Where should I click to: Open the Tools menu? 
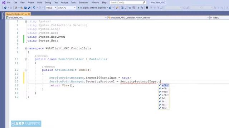click(x=73, y=2)
